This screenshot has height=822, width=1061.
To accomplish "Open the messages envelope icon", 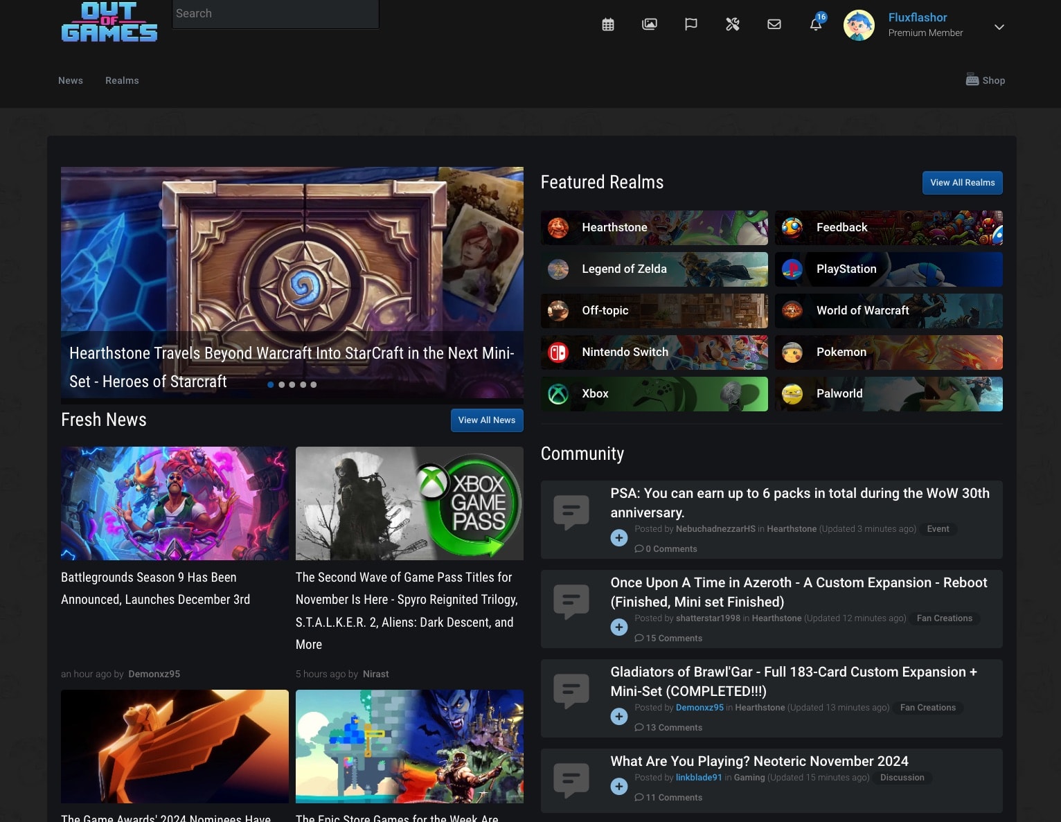I will [x=774, y=25].
